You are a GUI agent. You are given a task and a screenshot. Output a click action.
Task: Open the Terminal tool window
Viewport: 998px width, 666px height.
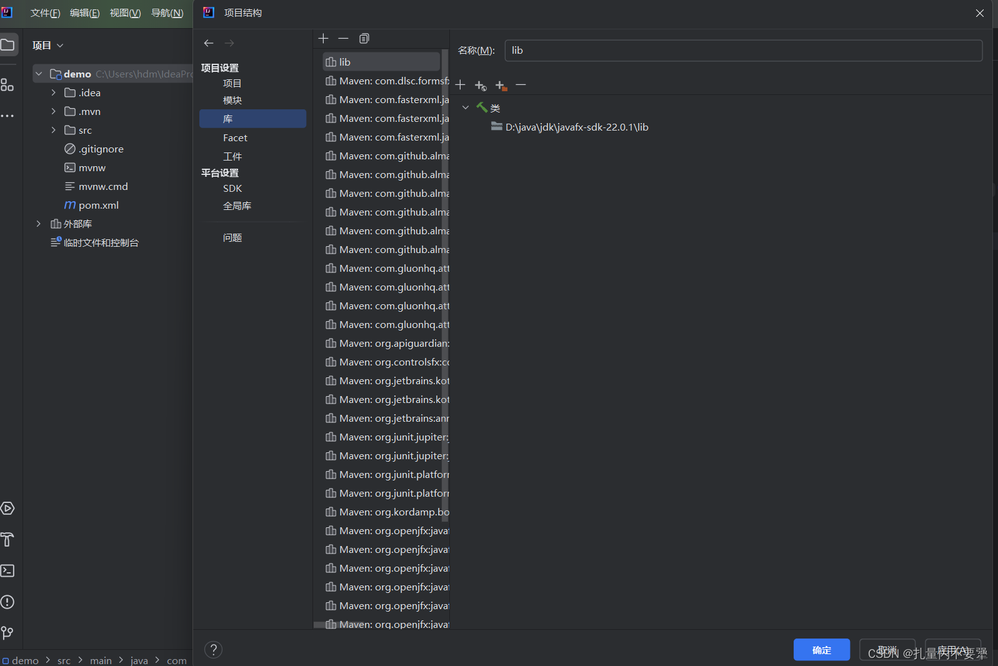coord(7,571)
